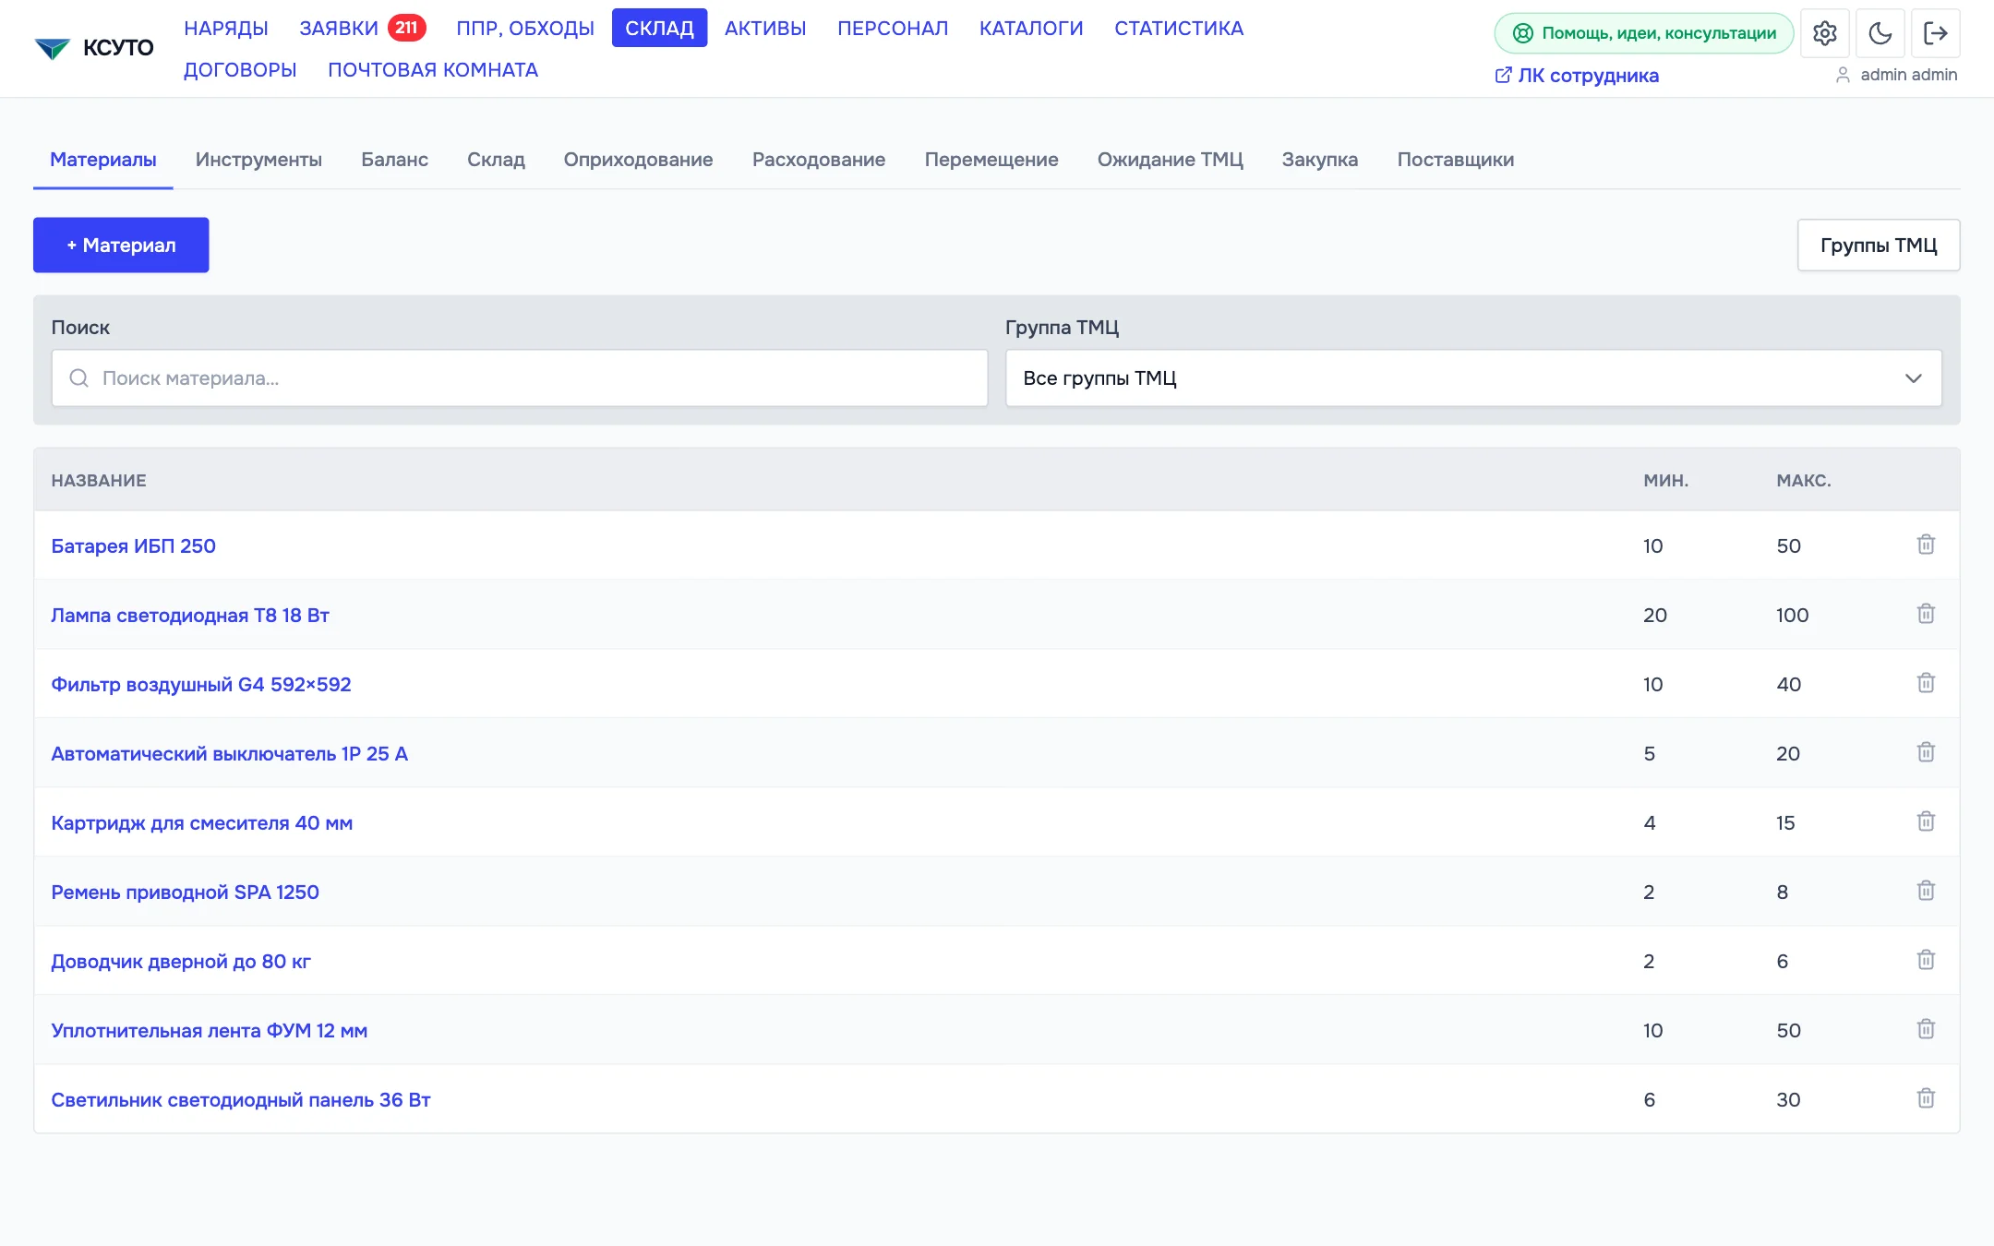Click the admin admin user profile
This screenshot has width=1994, height=1246.
(1896, 75)
